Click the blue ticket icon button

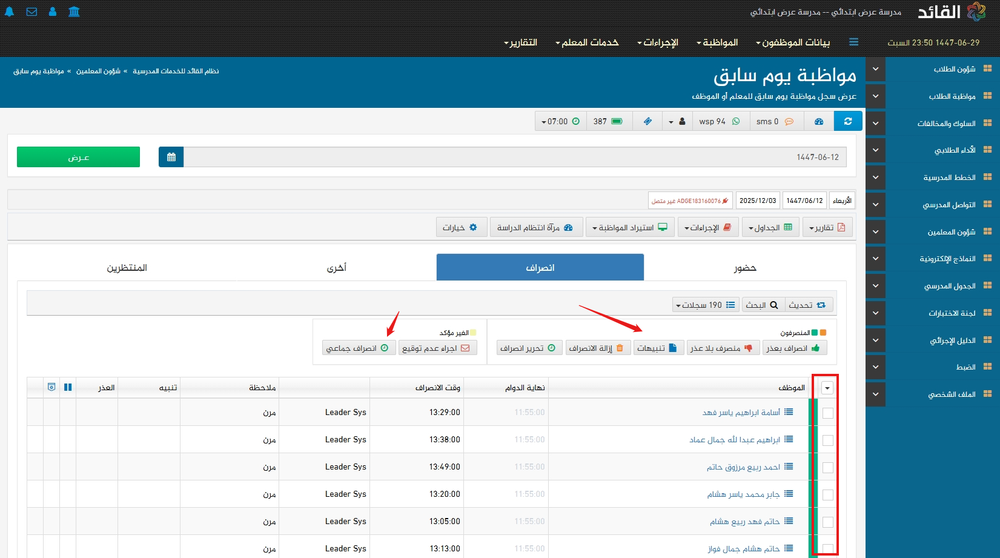tap(647, 121)
